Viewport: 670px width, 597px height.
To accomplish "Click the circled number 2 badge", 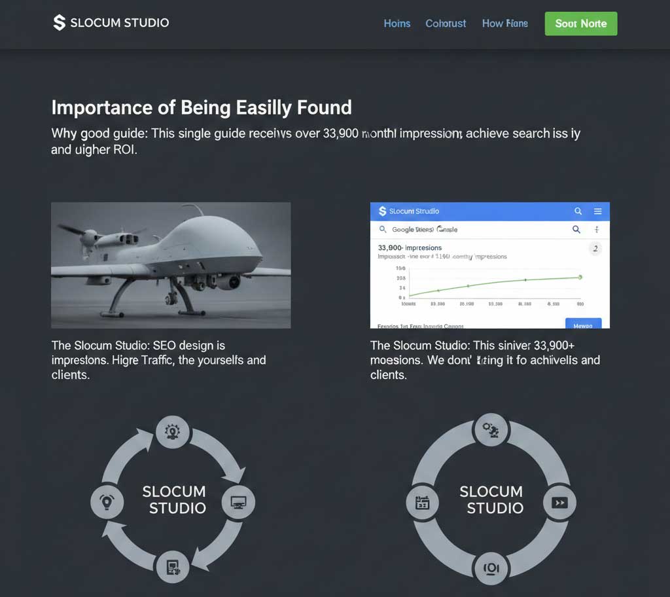I will tap(595, 249).
